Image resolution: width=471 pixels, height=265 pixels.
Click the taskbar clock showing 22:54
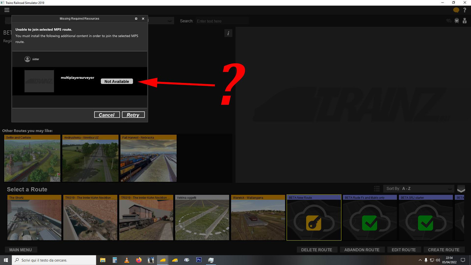[450, 260]
